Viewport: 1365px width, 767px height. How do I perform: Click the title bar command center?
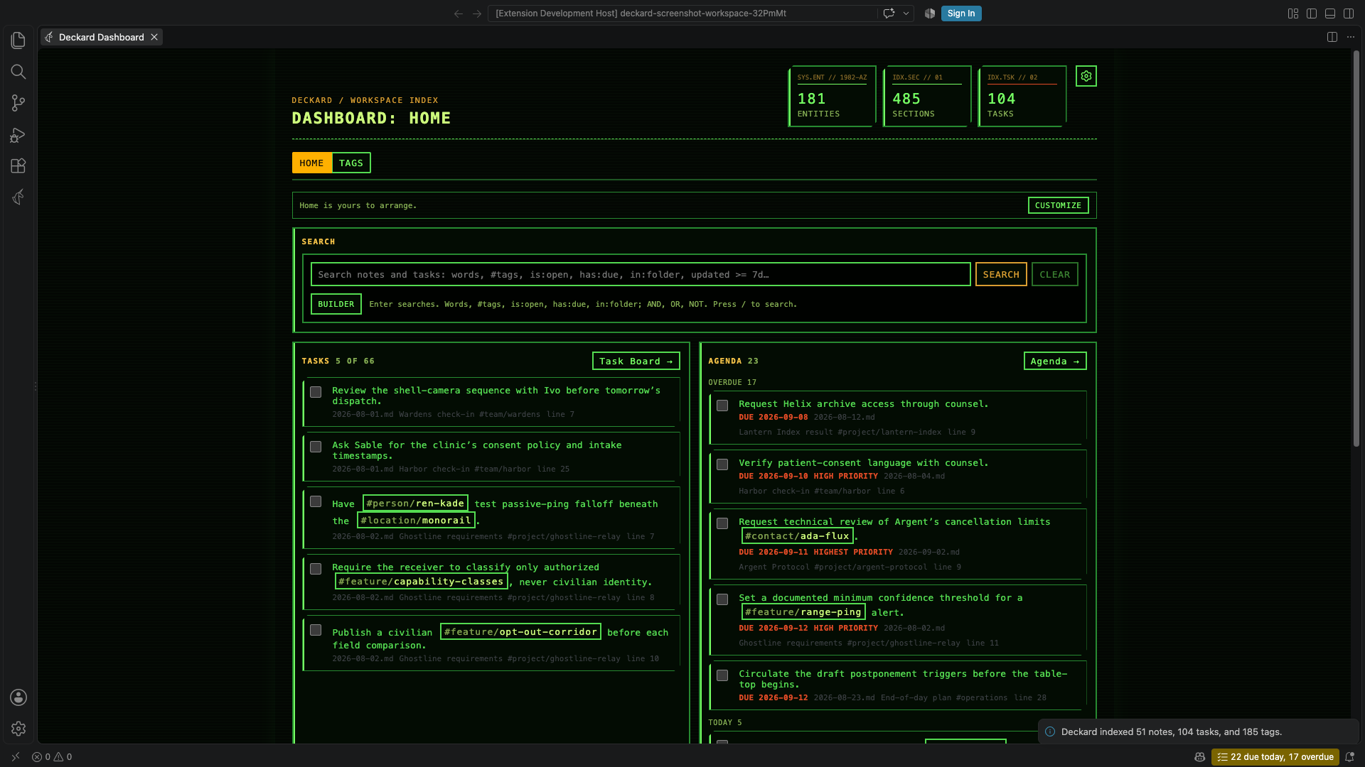(682, 13)
